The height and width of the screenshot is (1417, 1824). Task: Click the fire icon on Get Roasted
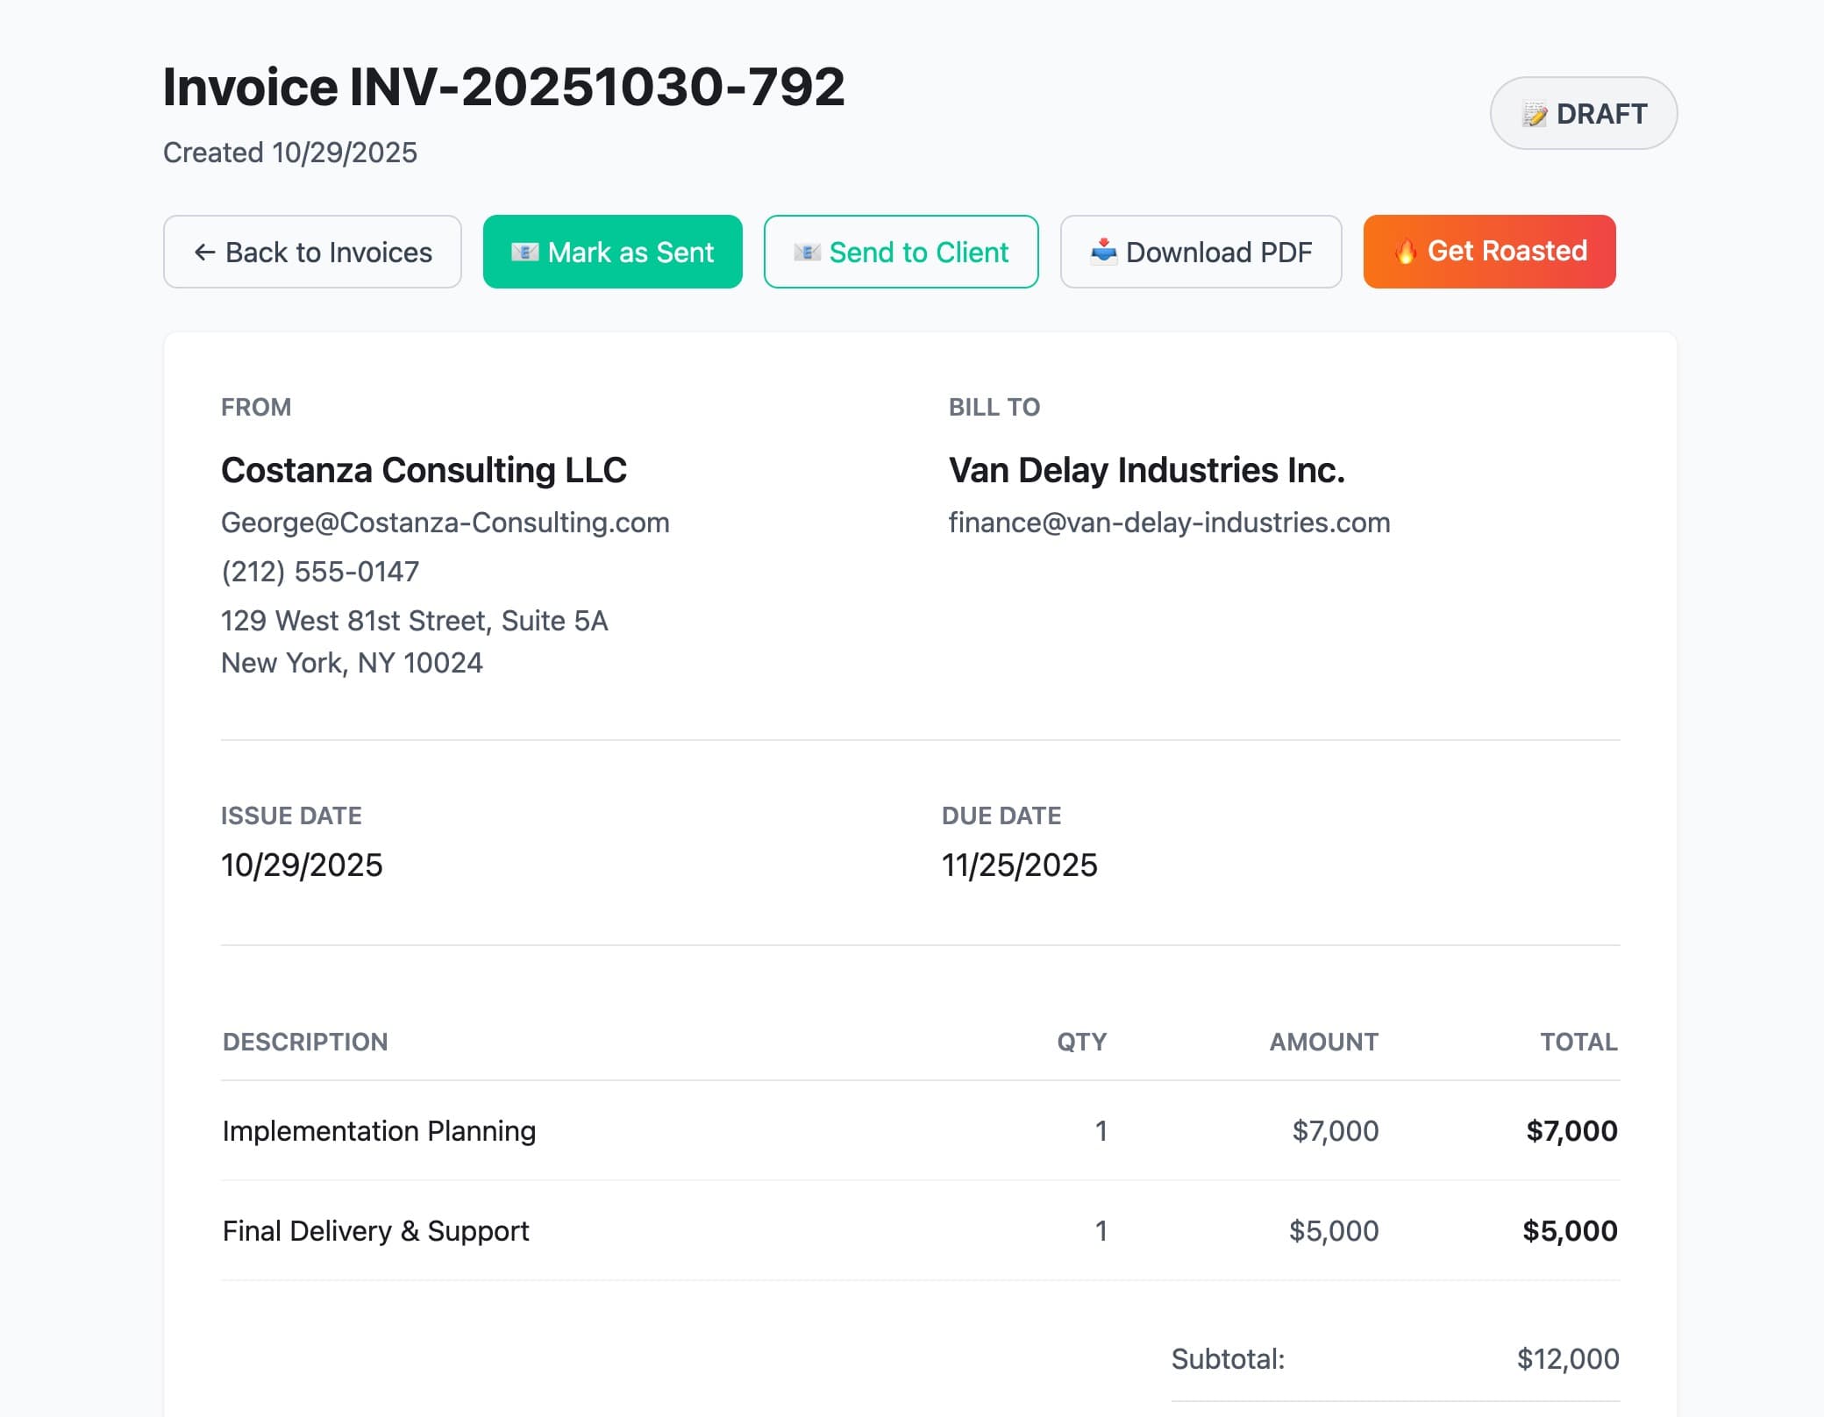[1407, 252]
